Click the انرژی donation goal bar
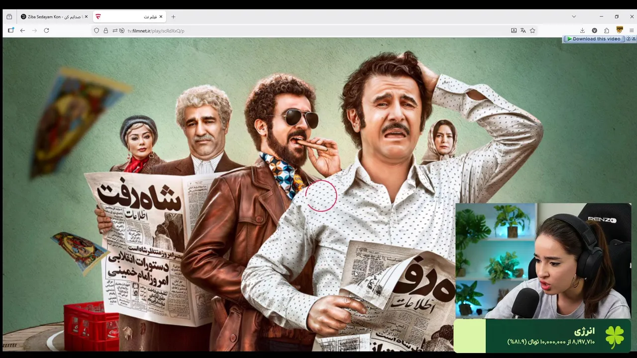This screenshot has width=637, height=358. point(542,336)
